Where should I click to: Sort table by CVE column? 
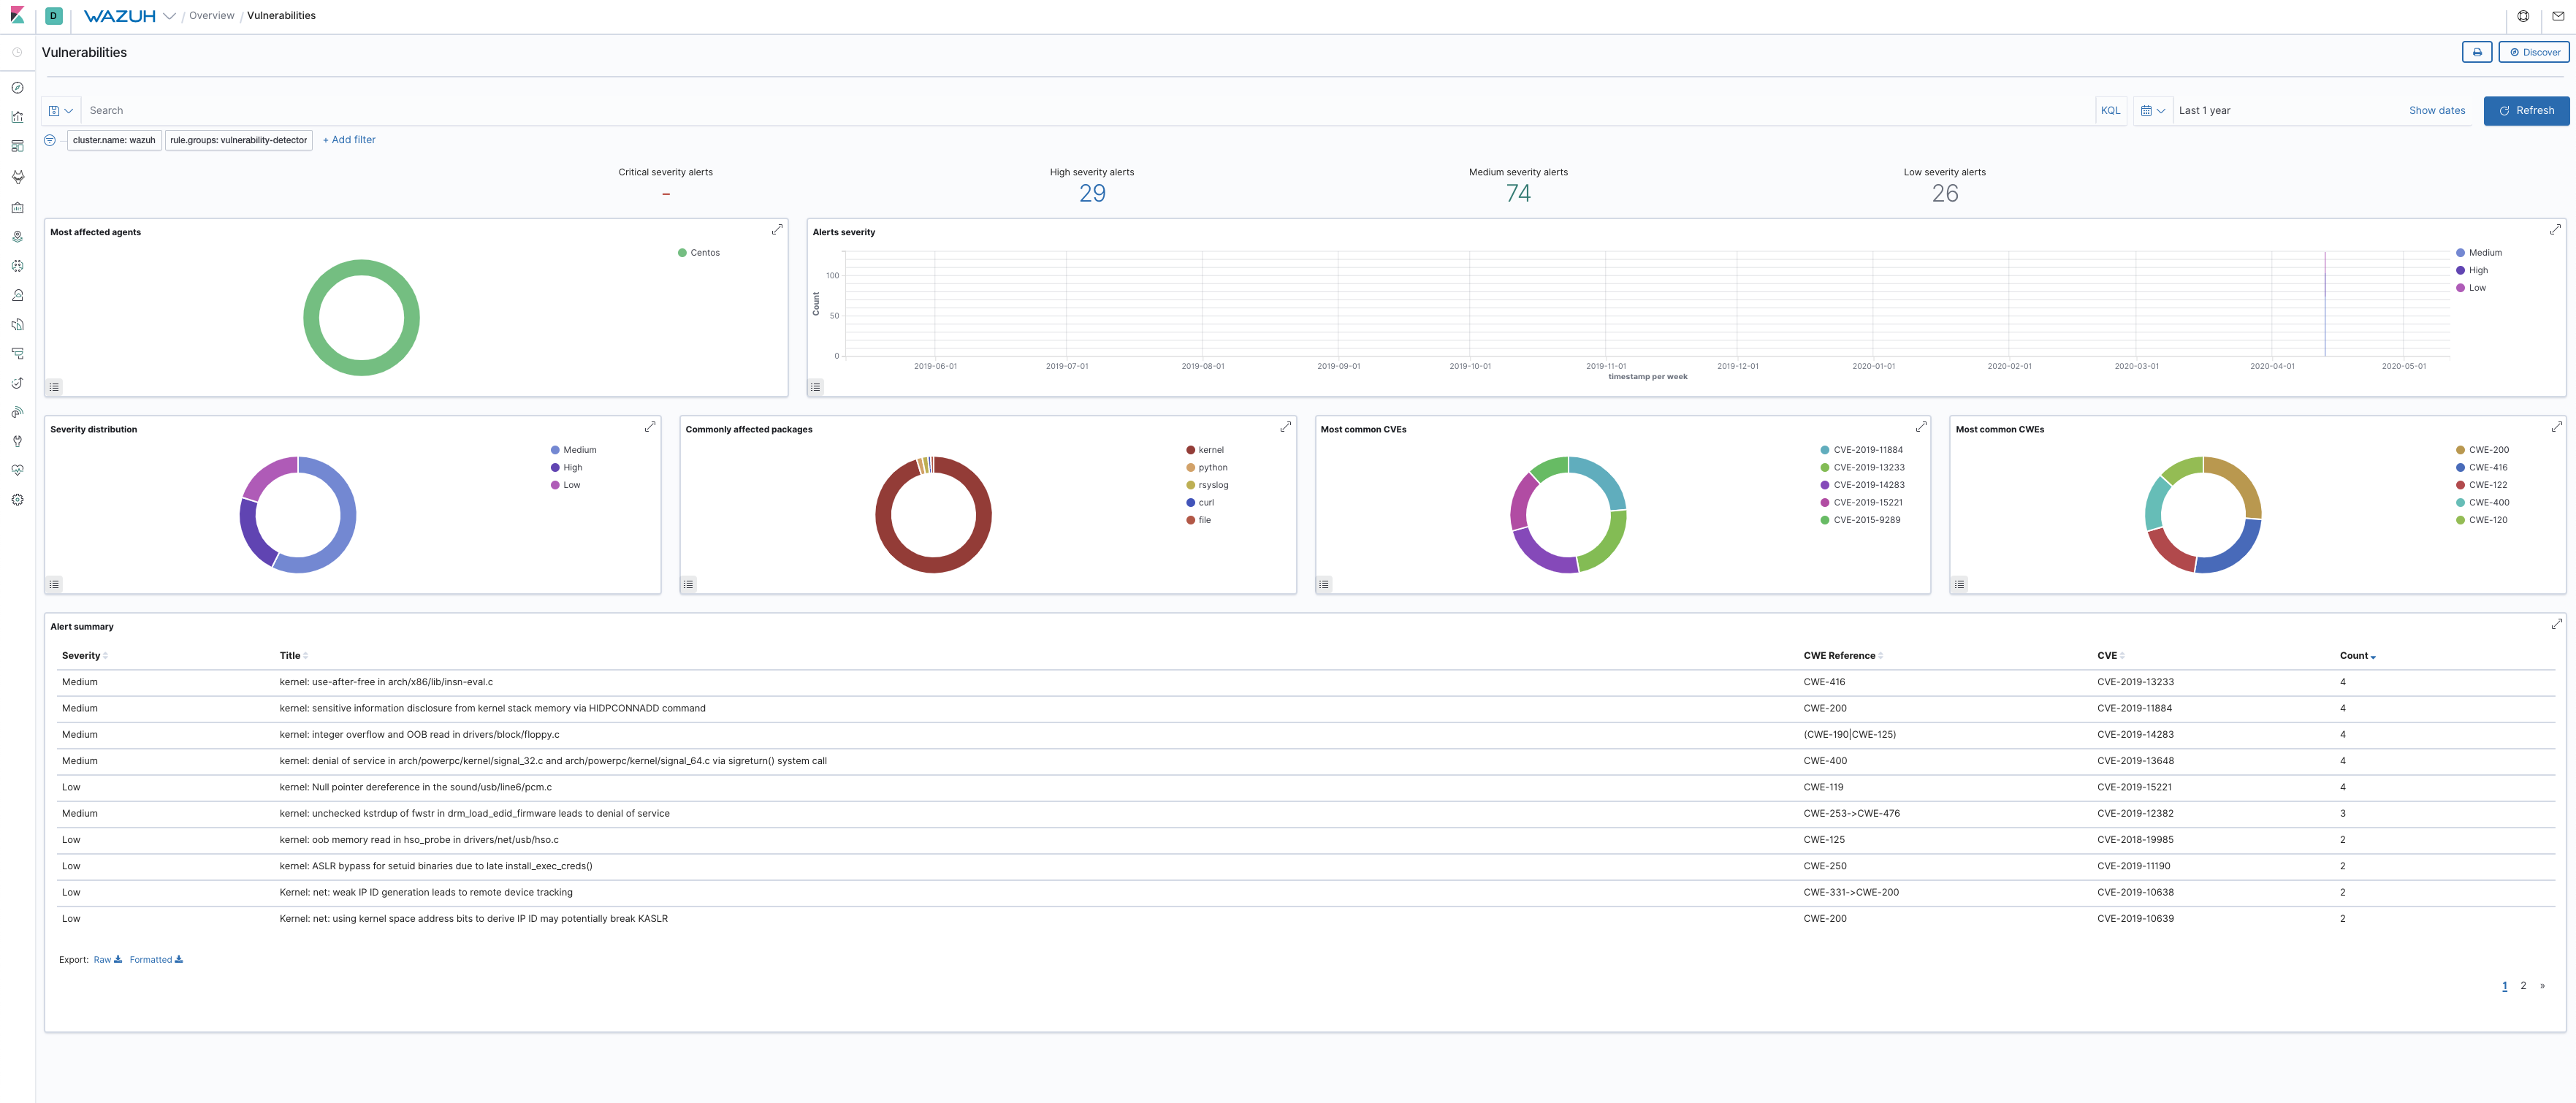[x=2111, y=656]
